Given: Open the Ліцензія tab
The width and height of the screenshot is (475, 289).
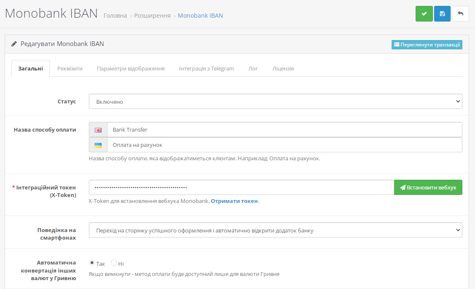Looking at the screenshot, I should (x=283, y=69).
